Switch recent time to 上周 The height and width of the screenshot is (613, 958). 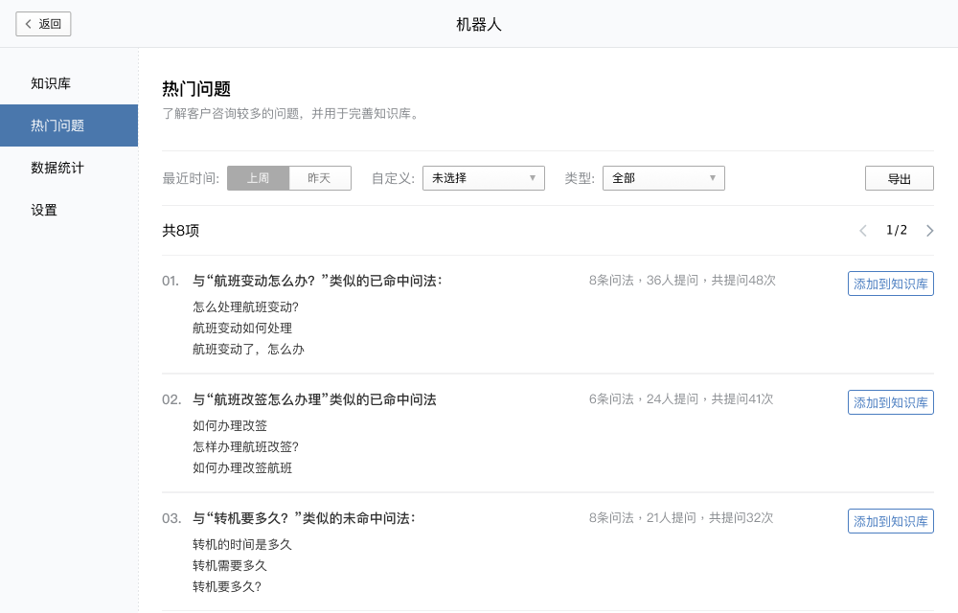point(258,178)
